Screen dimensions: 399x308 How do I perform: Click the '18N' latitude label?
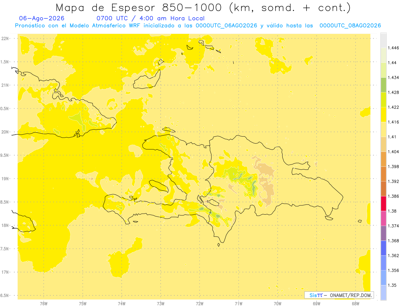(5, 225)
